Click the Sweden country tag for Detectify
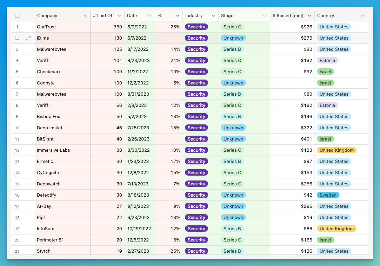 tap(328, 195)
